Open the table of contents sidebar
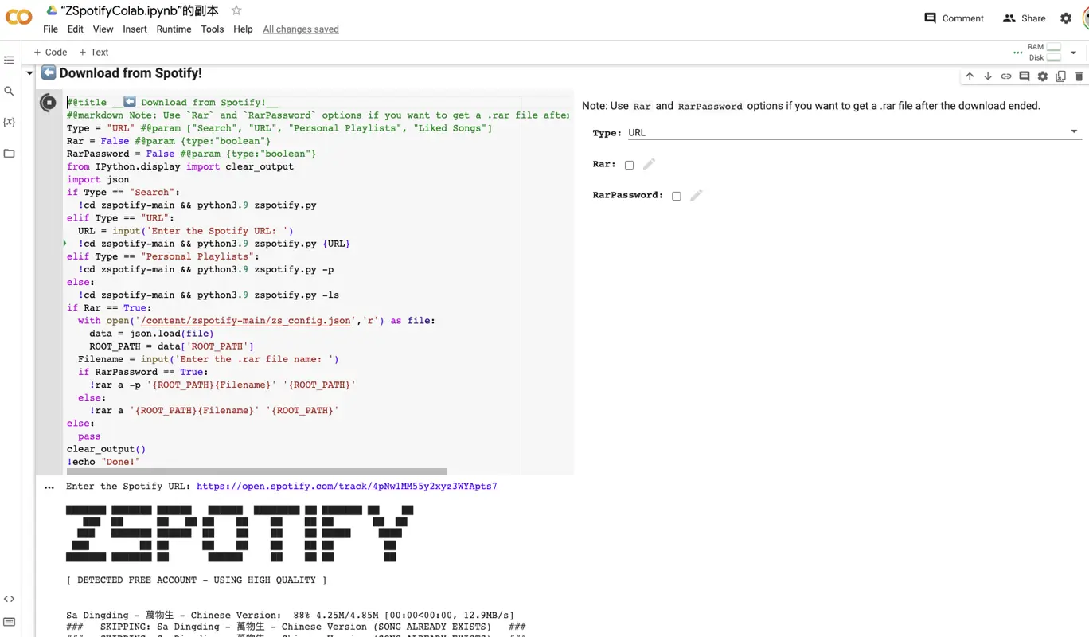Screen dimensions: 1089x637 [10, 61]
